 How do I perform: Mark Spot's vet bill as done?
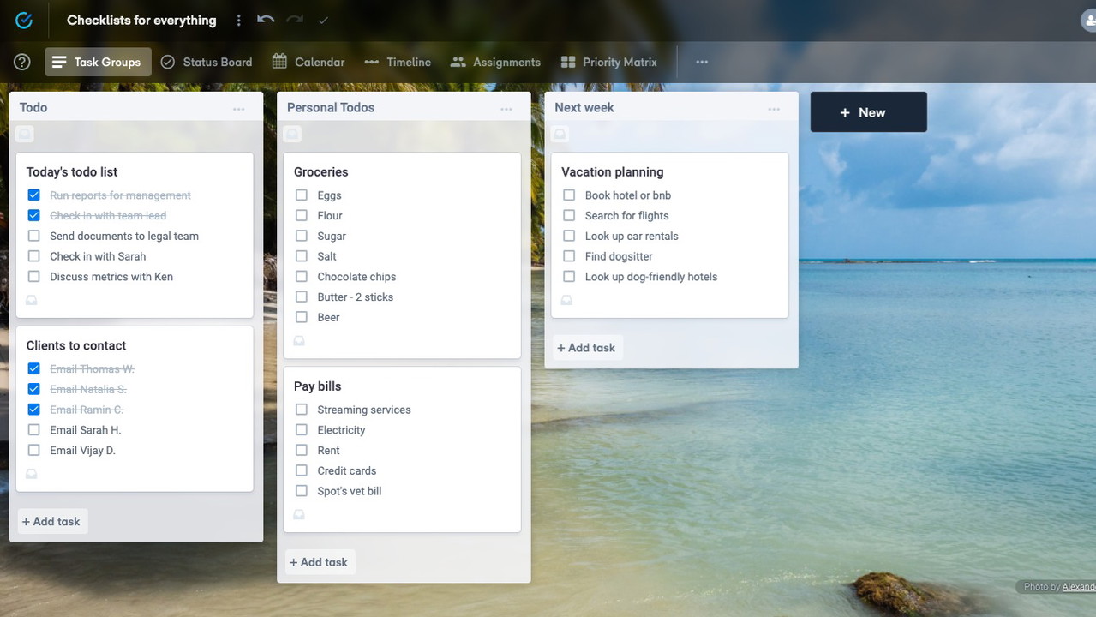(x=302, y=491)
